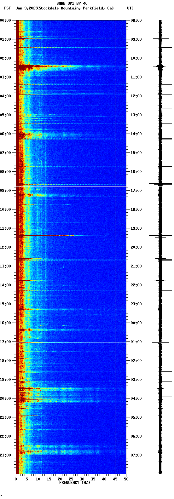Select the 11:00 UTC time label
174x499 pixels.
tap(136, 77)
